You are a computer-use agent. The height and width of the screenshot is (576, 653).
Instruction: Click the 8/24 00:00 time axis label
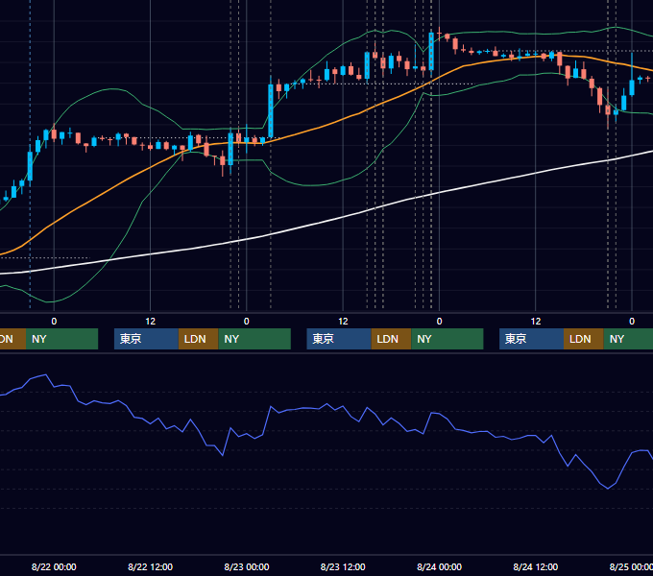[439, 566]
